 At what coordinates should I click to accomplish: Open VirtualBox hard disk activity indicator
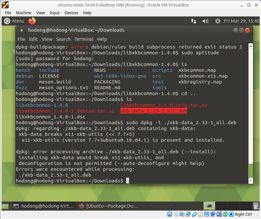tap(169, 214)
